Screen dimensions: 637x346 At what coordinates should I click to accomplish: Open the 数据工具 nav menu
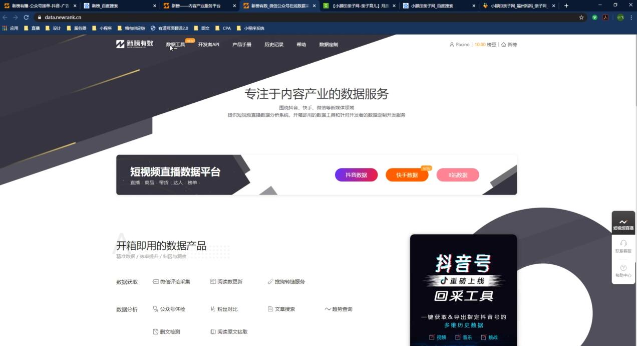(175, 45)
